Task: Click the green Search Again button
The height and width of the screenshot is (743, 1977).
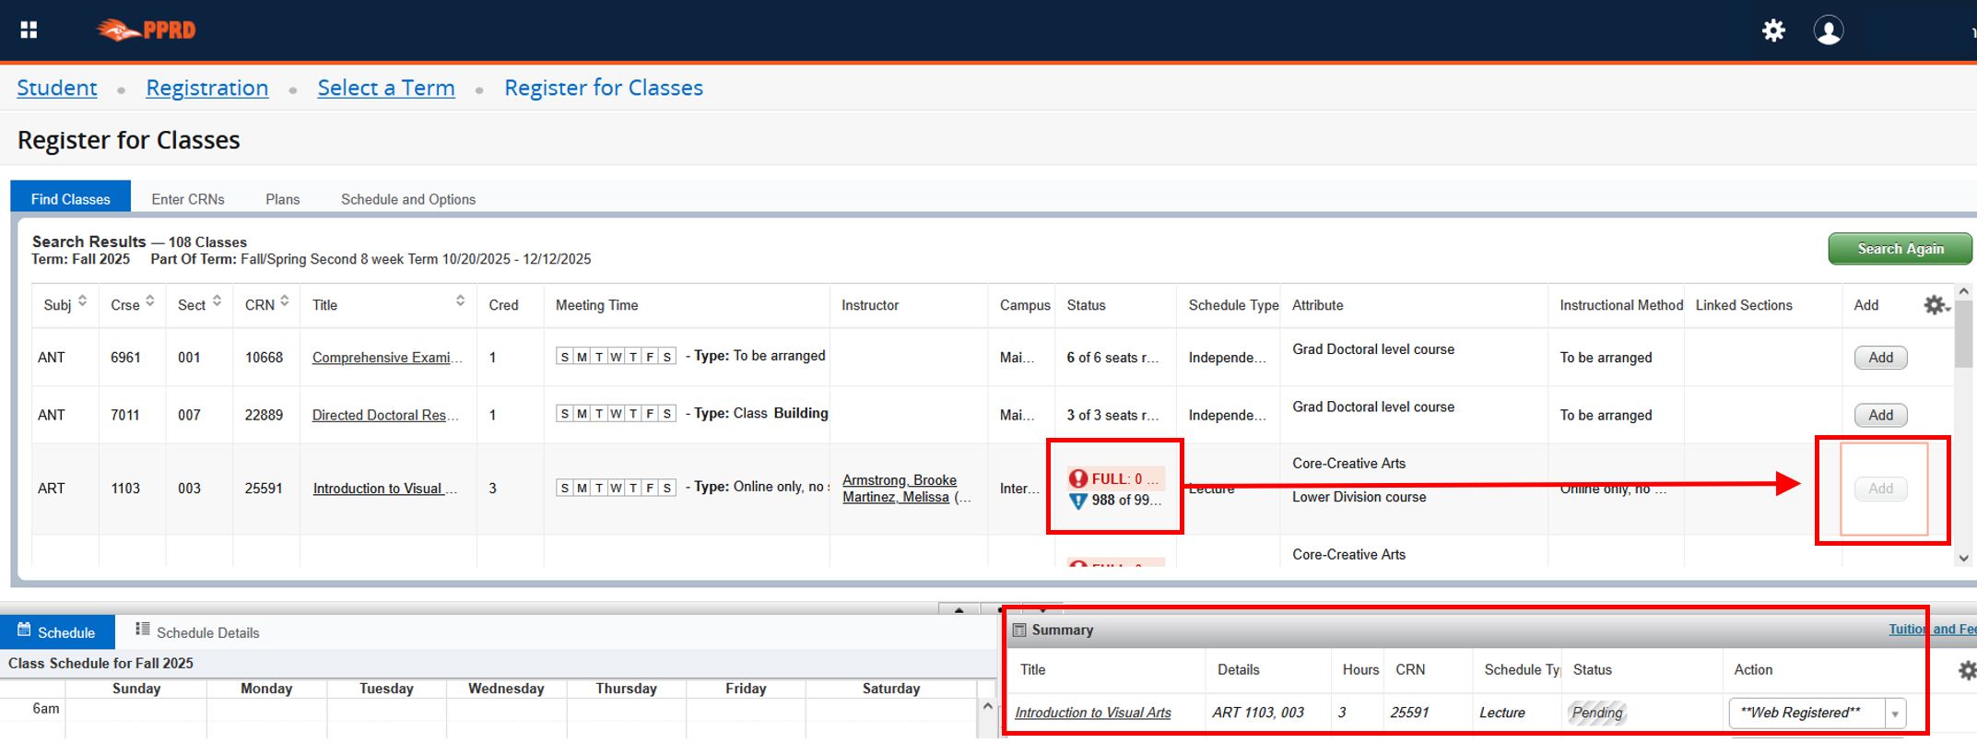Action: 1900,249
